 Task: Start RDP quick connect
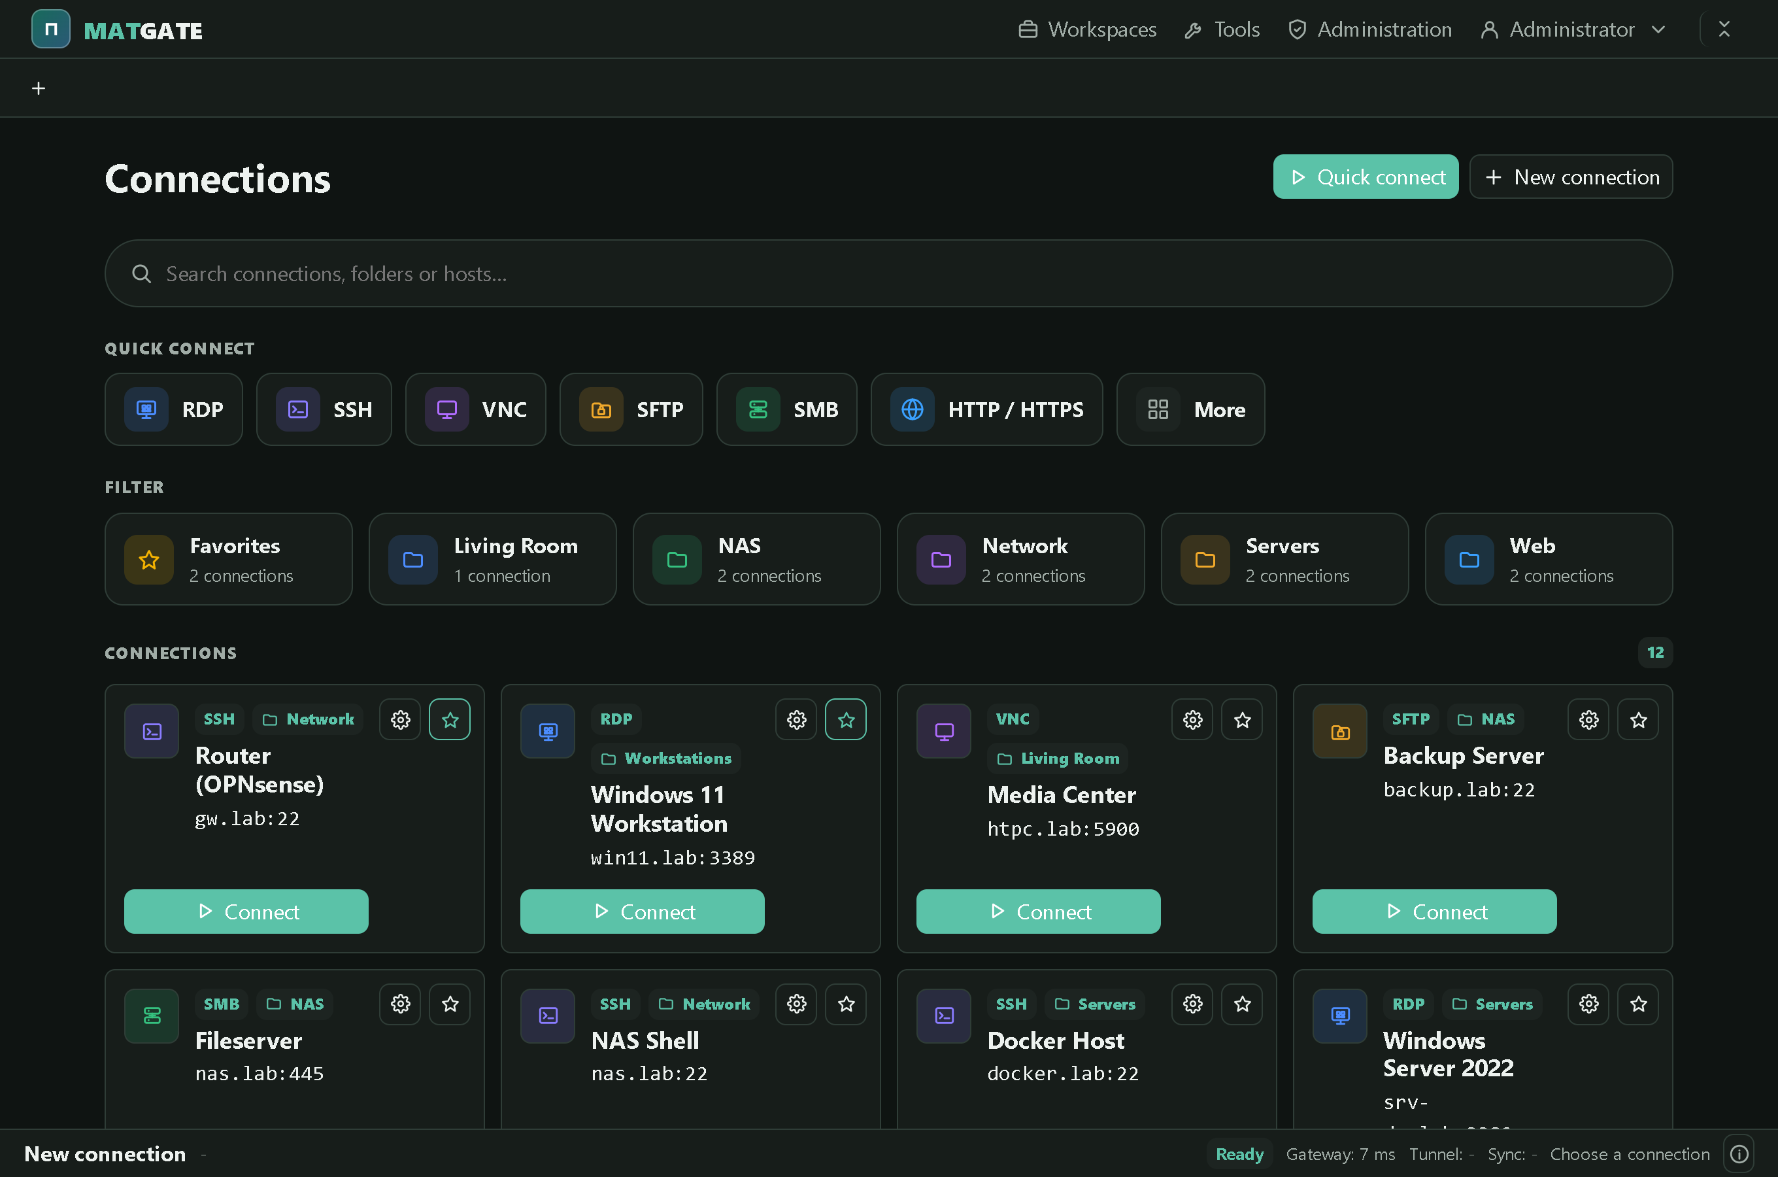point(173,409)
